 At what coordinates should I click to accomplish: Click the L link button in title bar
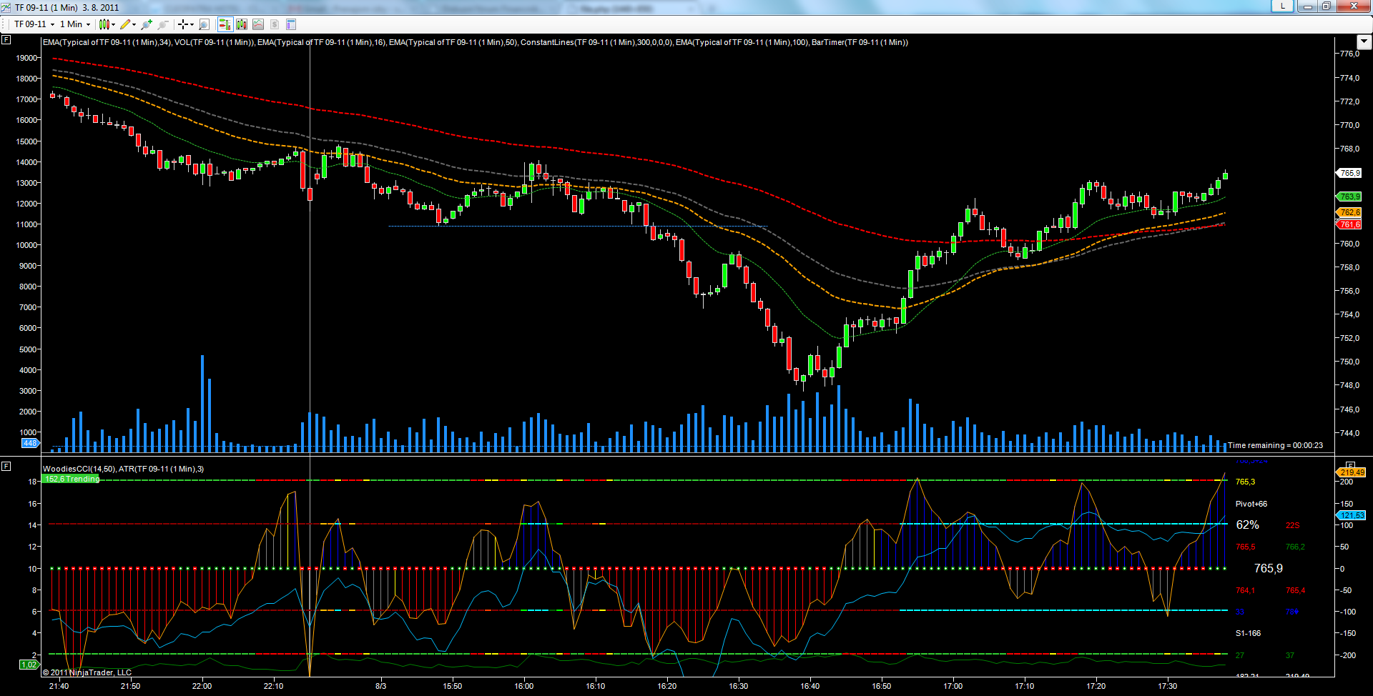tap(1282, 6)
